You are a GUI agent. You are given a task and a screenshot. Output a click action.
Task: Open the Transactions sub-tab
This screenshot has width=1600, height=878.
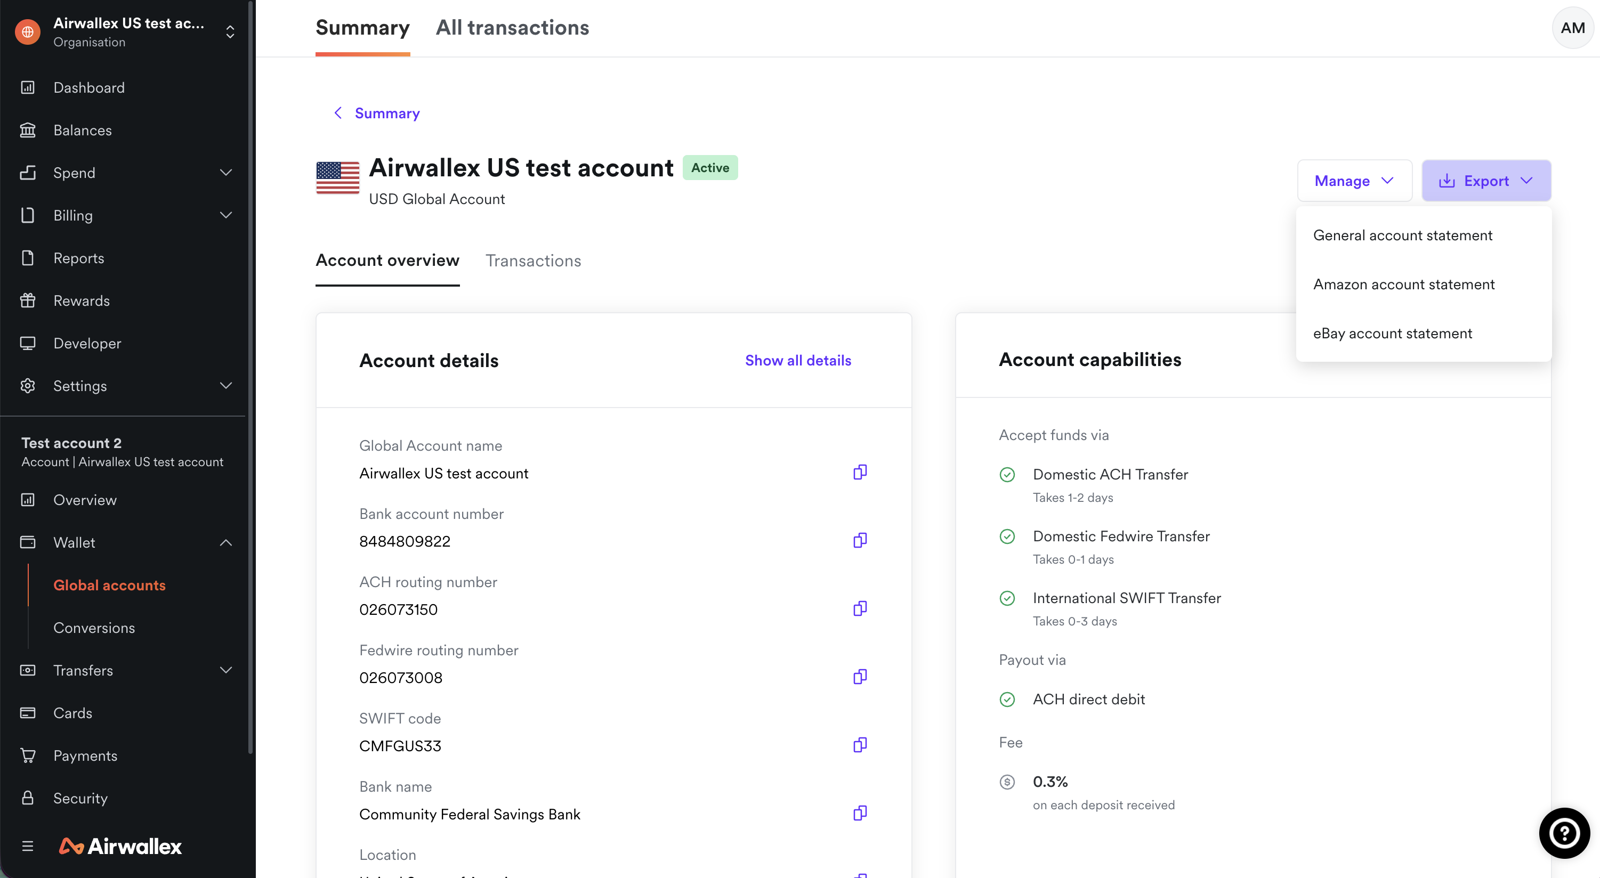coord(534,261)
